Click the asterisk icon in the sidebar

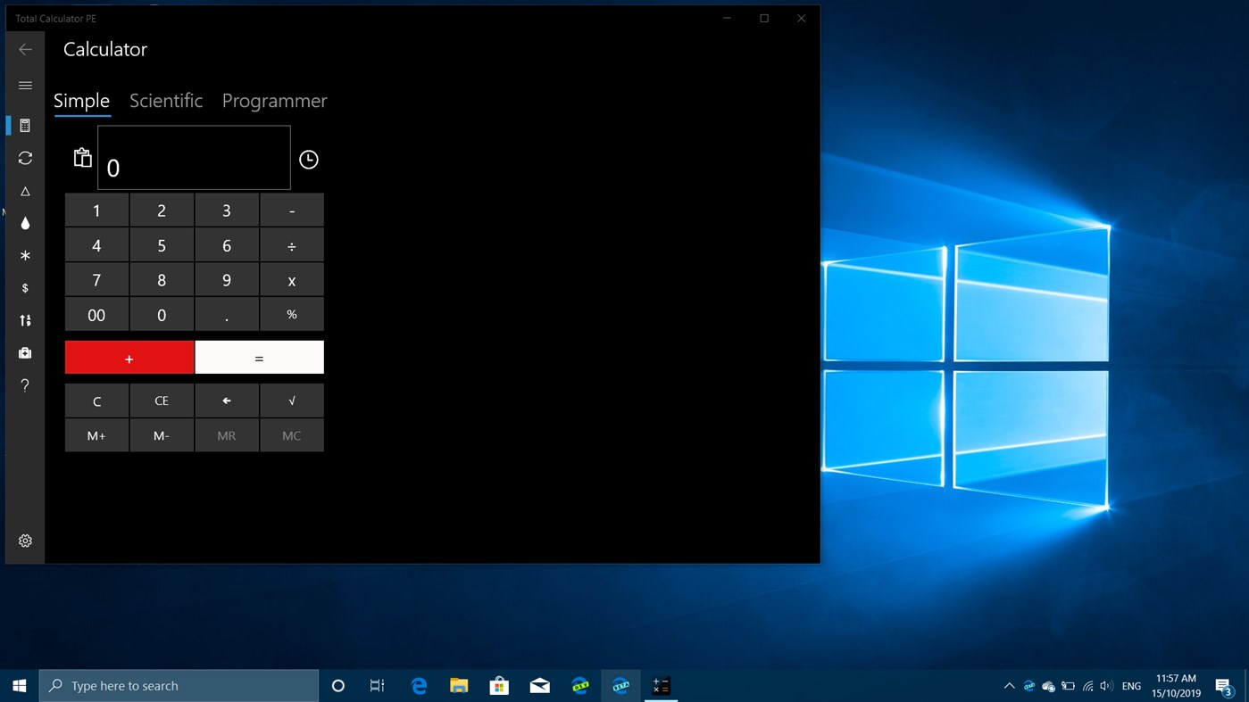pos(24,256)
